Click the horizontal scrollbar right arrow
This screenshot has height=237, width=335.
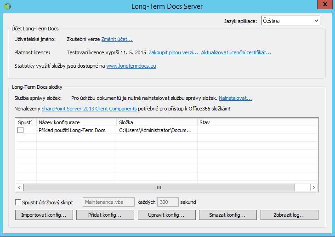314,188
